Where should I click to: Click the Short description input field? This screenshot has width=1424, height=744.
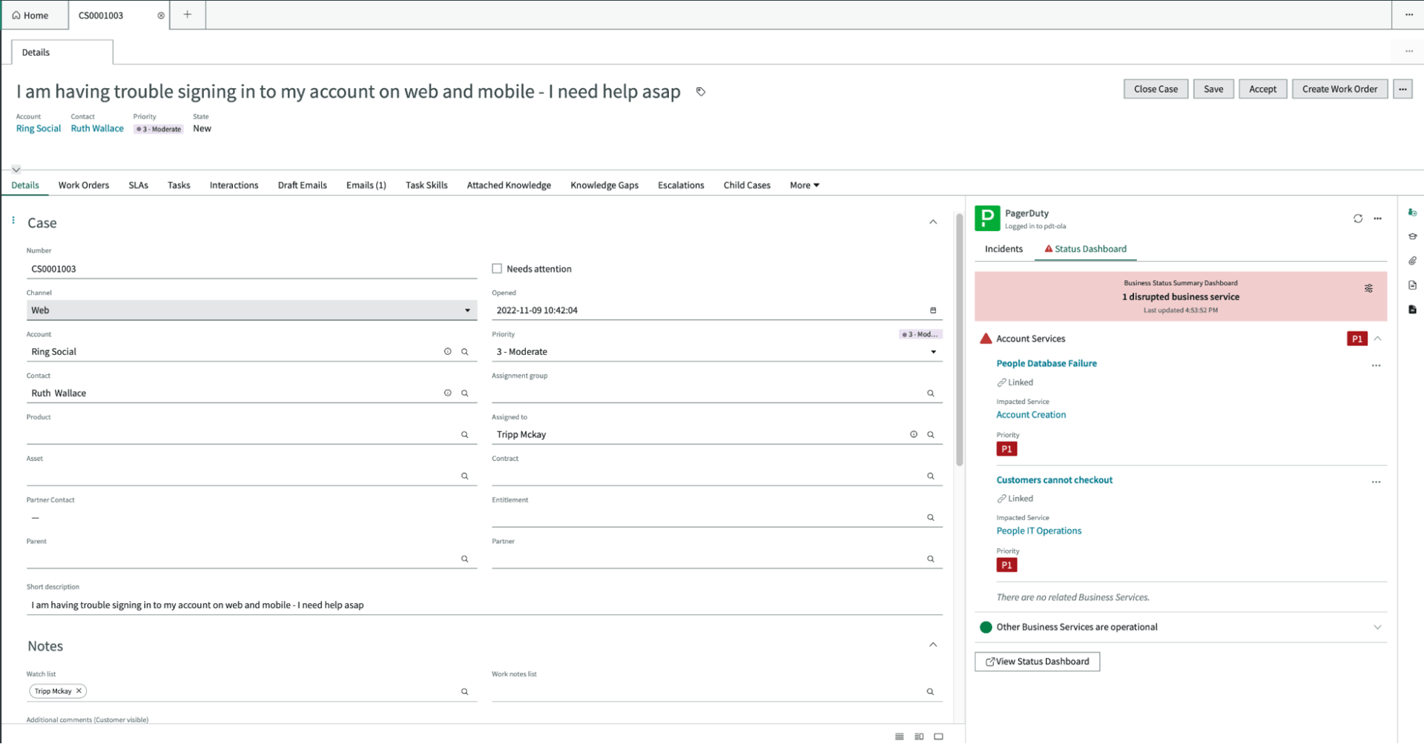[482, 605]
